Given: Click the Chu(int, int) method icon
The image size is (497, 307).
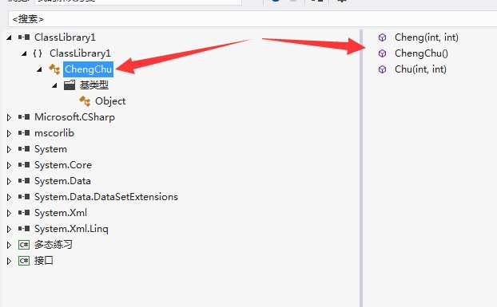Looking at the screenshot, I should [382, 69].
